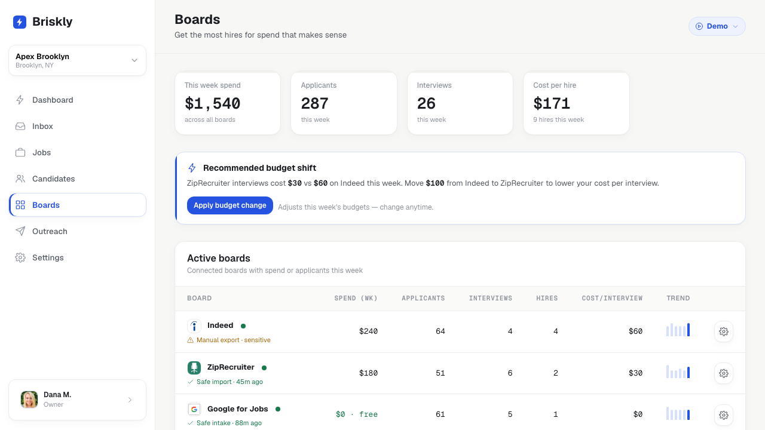Click the Outreach paper plane icon
The height and width of the screenshot is (430, 765).
[x=20, y=231]
